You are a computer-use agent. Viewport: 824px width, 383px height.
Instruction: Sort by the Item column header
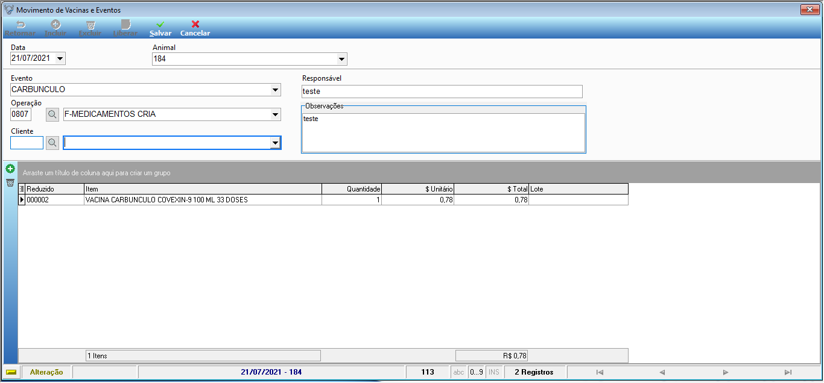pyautogui.click(x=203, y=189)
